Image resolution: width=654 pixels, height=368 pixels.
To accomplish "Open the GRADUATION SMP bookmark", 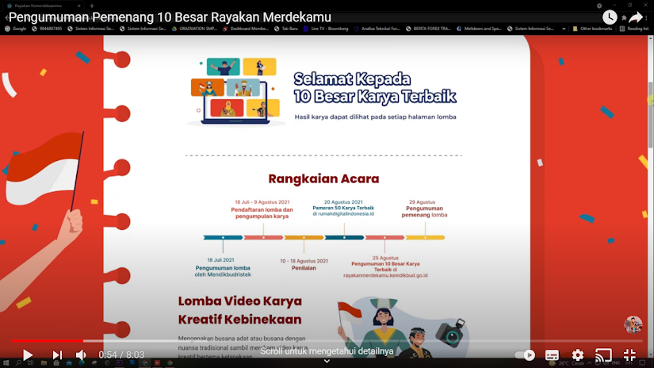I will pos(194,29).
